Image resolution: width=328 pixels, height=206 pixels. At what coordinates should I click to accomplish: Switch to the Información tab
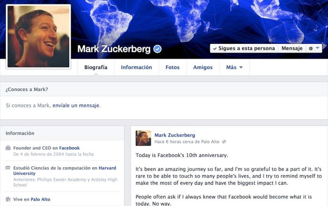tap(137, 67)
